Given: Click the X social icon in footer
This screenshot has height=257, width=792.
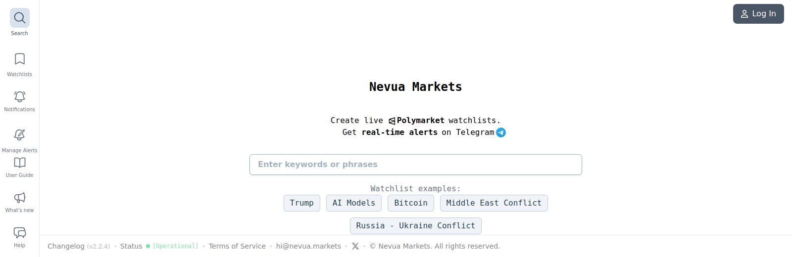Looking at the screenshot, I should 355,246.
